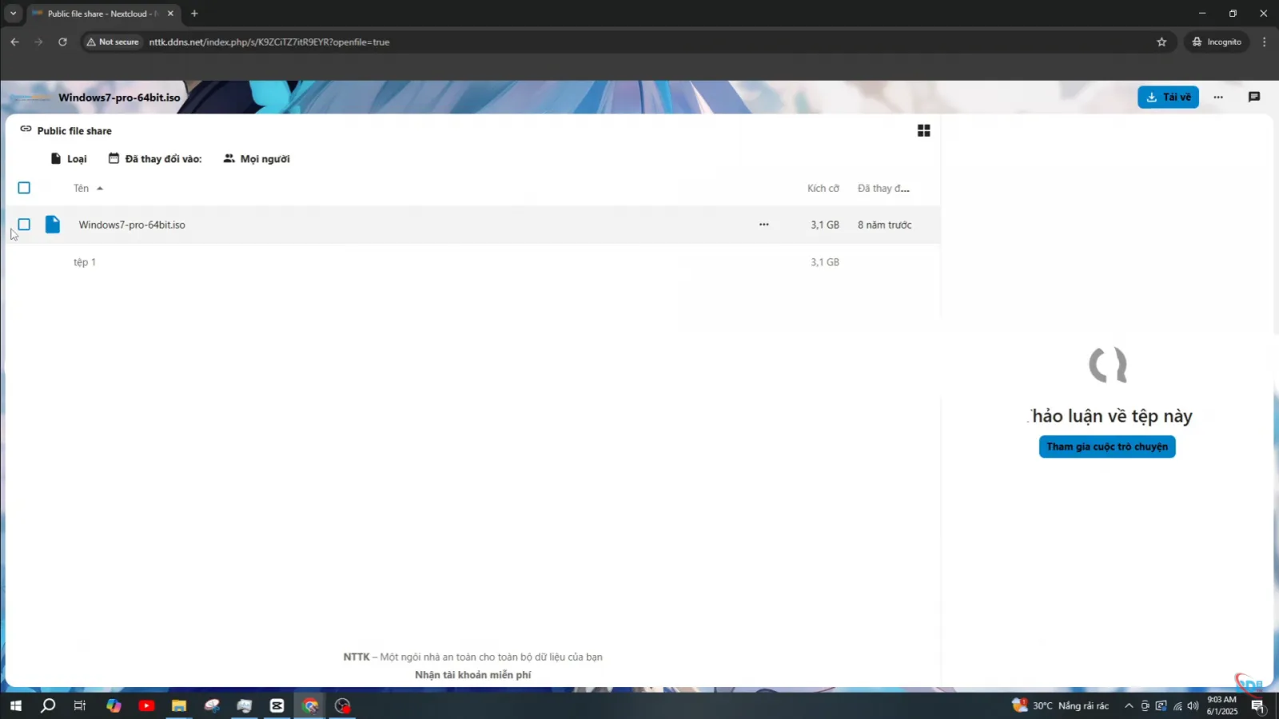Open the Windows Start menu
Image resolution: width=1279 pixels, height=719 pixels.
[x=15, y=705]
